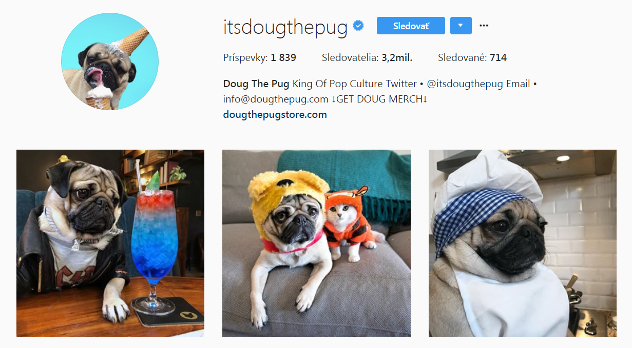Click the GET DOUG MERCH bio text
The image size is (632, 348).
[x=379, y=99]
